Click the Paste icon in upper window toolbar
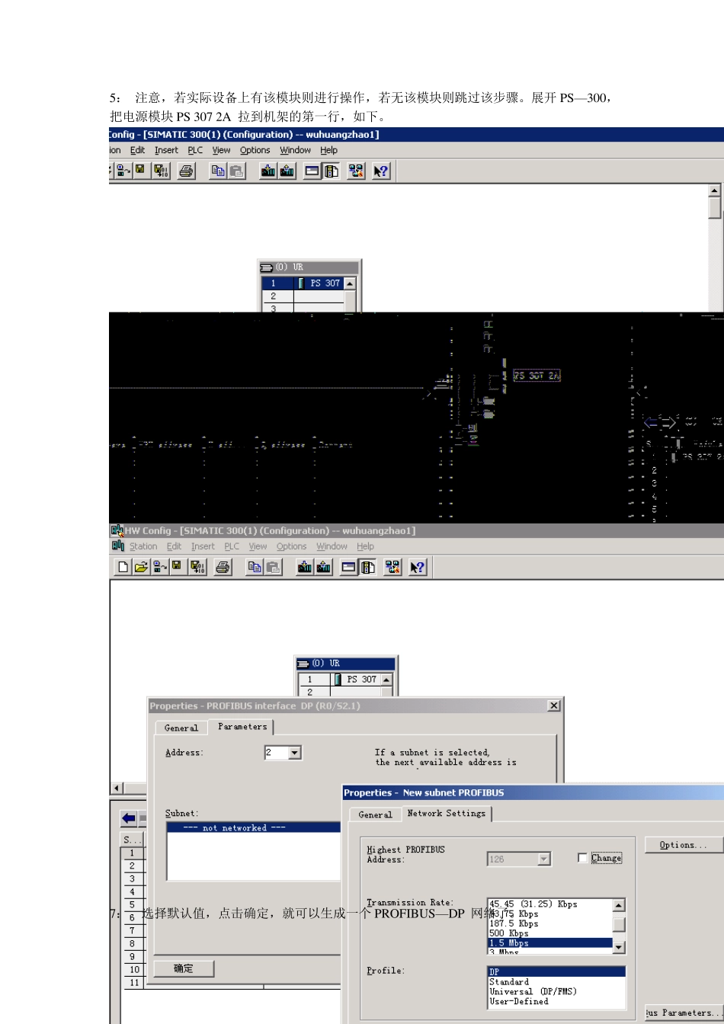The height and width of the screenshot is (1024, 724). pos(237,171)
